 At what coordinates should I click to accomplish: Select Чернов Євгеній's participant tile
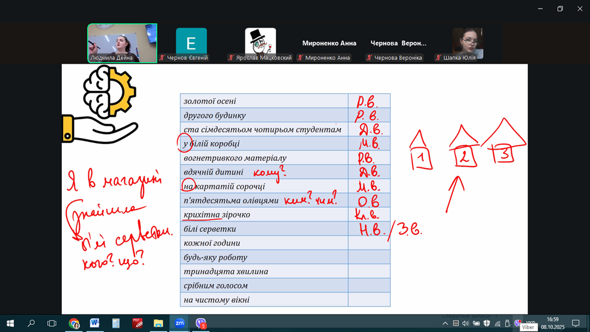coord(191,44)
